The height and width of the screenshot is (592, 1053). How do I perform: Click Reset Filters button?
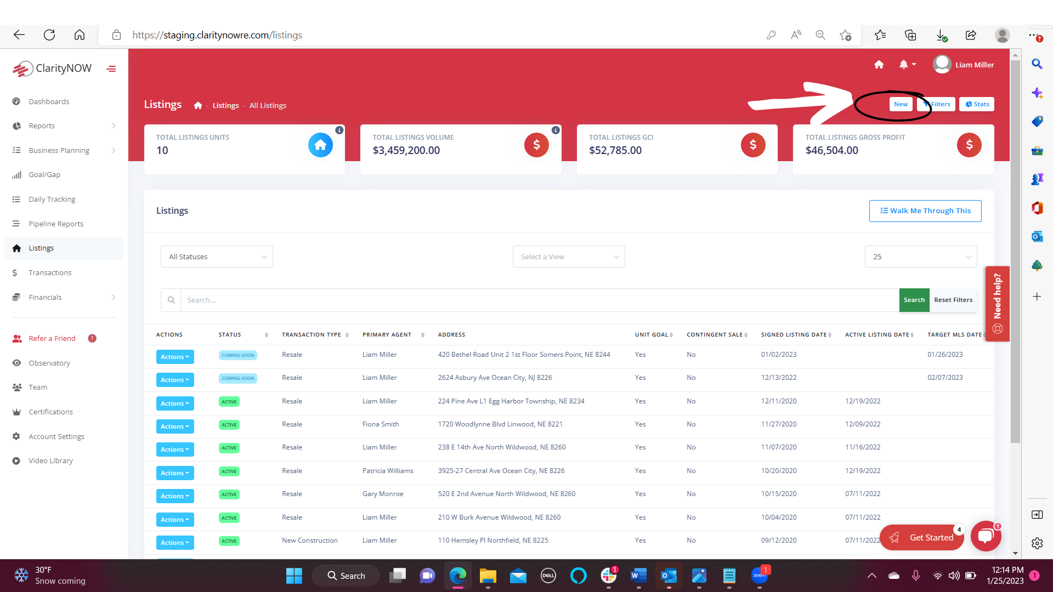953,300
